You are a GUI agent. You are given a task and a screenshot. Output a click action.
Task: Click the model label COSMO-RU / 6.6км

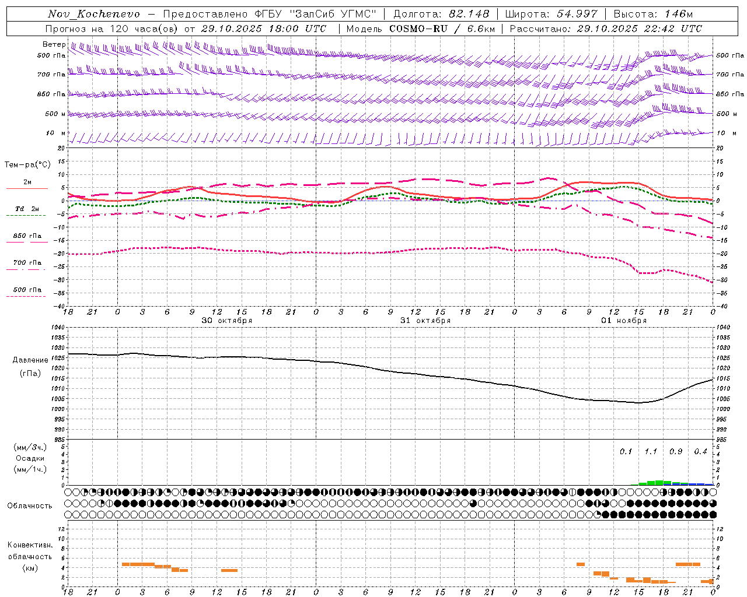tap(442, 29)
